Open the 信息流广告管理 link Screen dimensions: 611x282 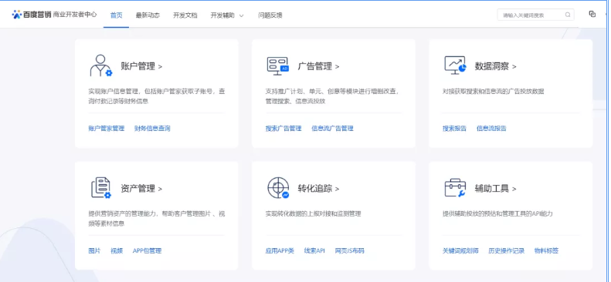pyautogui.click(x=332, y=129)
